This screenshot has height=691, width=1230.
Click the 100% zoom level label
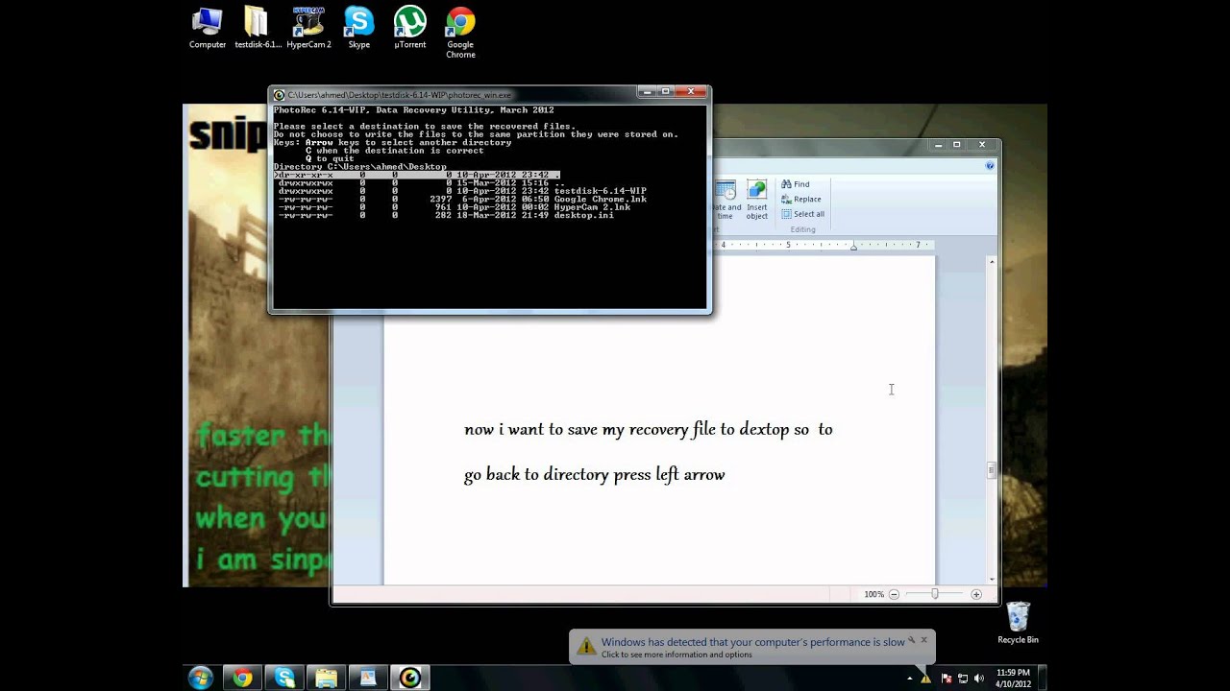[x=873, y=595]
